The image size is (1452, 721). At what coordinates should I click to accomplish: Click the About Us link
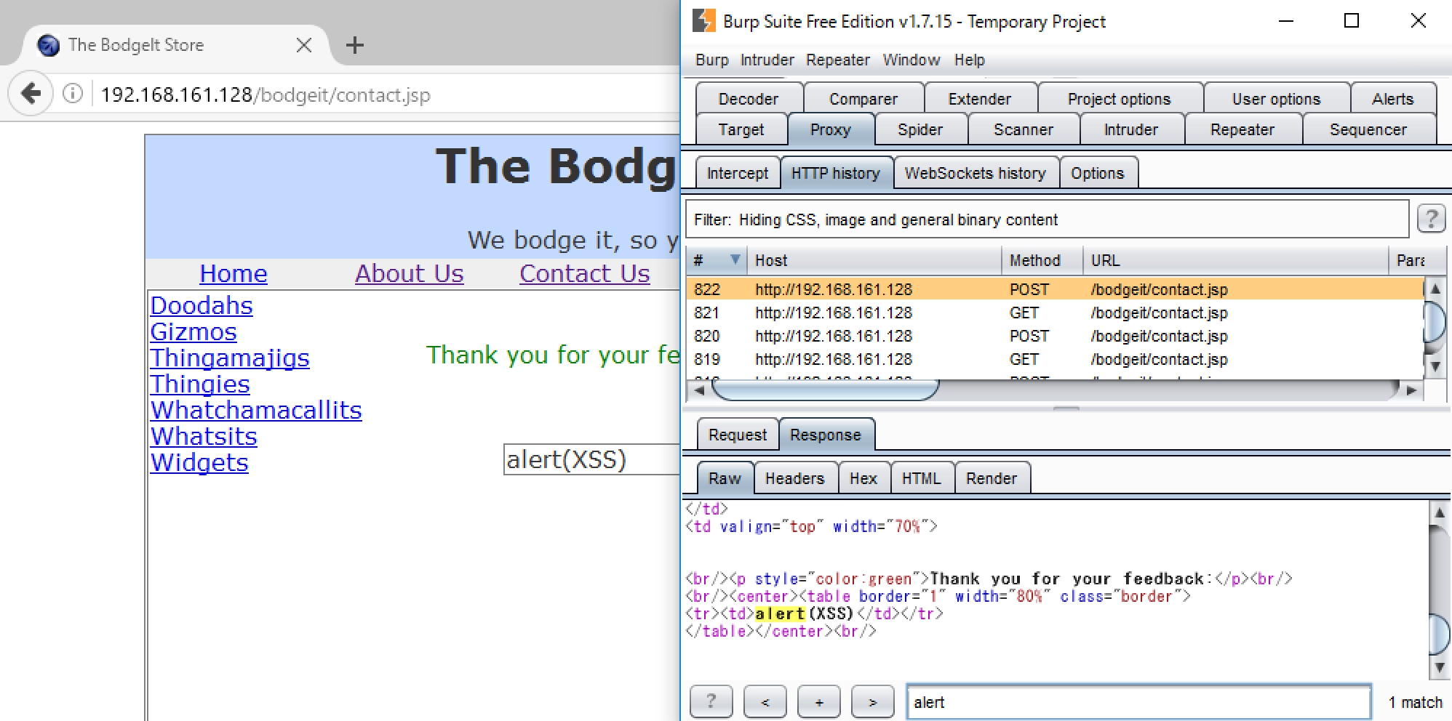click(409, 273)
